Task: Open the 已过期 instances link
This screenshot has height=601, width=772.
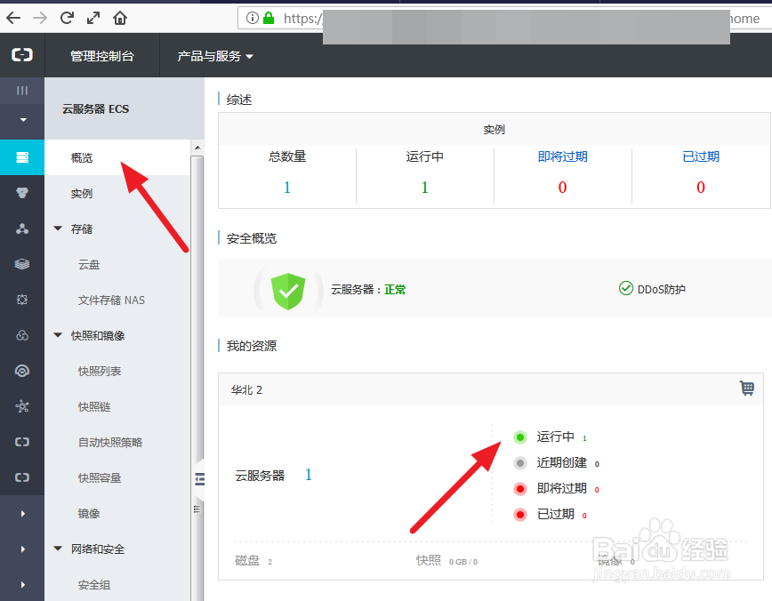Action: 701,156
